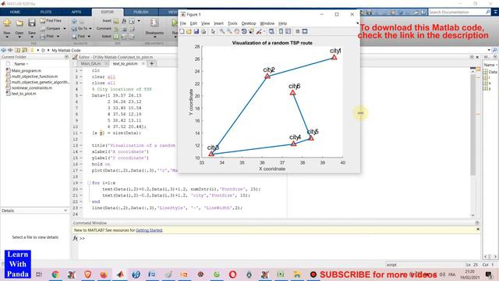Expand the Details panel chevron

click(65, 211)
